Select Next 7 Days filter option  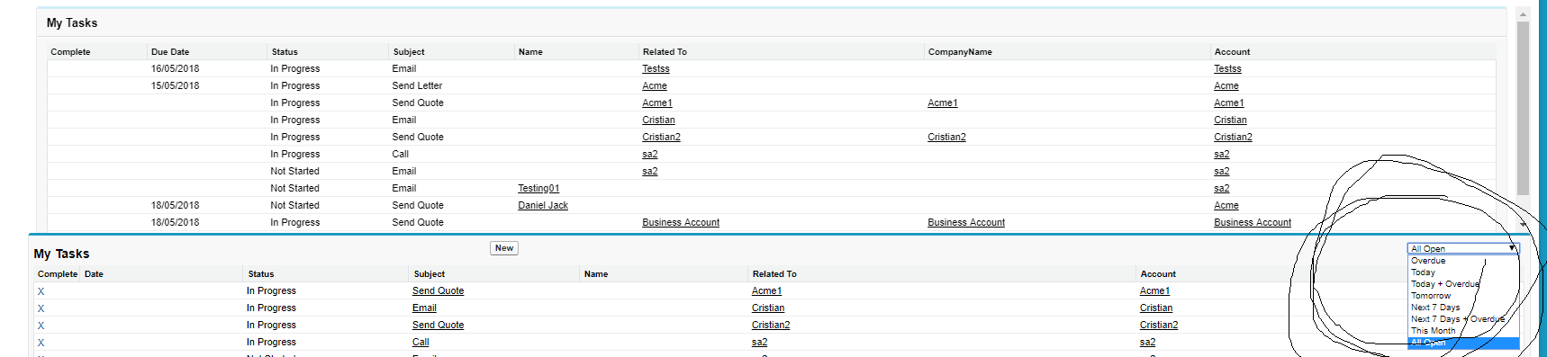[1435, 308]
